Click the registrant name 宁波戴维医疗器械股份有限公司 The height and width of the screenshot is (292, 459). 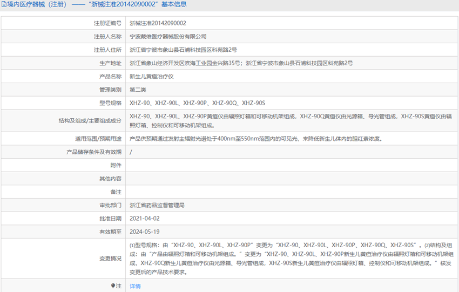point(168,37)
